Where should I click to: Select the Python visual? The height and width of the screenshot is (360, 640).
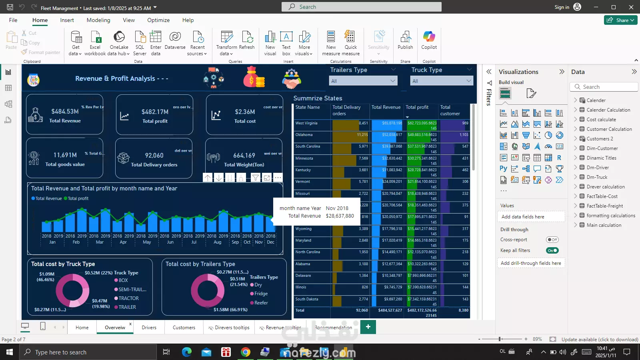(x=504, y=169)
